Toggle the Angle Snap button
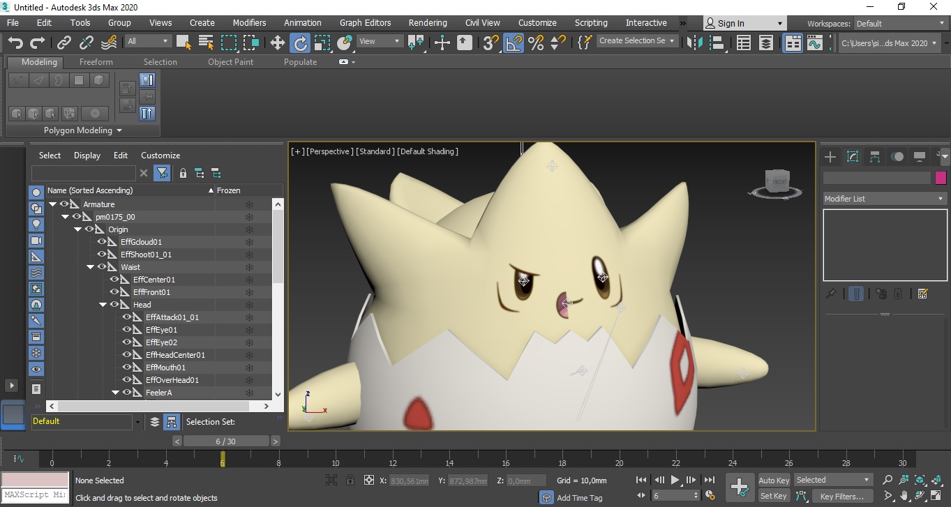Screen dimensions: 951x507 tap(514, 43)
